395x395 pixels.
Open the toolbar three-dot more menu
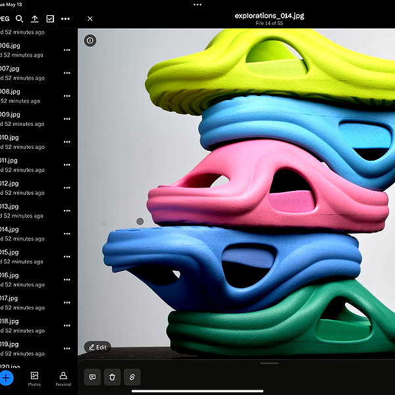point(65,18)
